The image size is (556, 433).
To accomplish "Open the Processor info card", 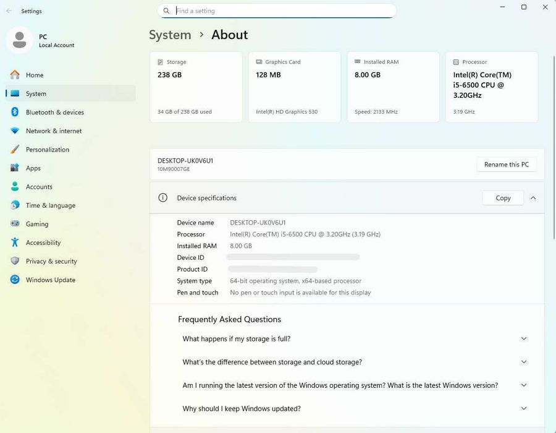I will (492, 87).
